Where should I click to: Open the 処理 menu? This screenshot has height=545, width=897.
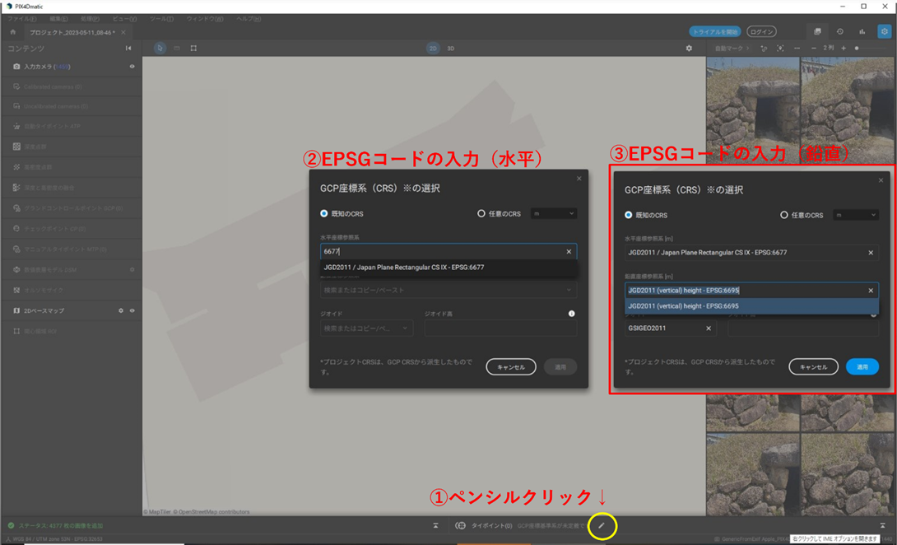point(90,19)
